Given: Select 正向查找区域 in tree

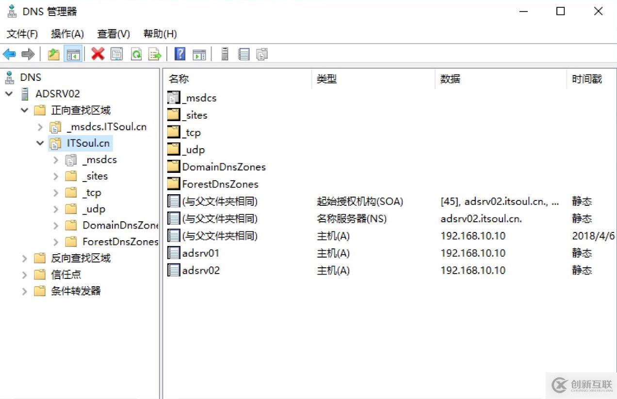Looking at the screenshot, I should (x=81, y=110).
